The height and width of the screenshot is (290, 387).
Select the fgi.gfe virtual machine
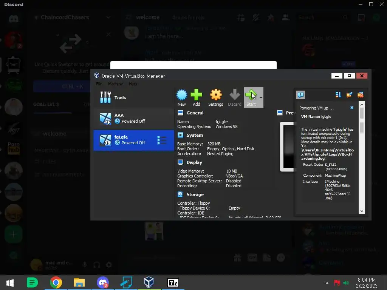(x=133, y=140)
